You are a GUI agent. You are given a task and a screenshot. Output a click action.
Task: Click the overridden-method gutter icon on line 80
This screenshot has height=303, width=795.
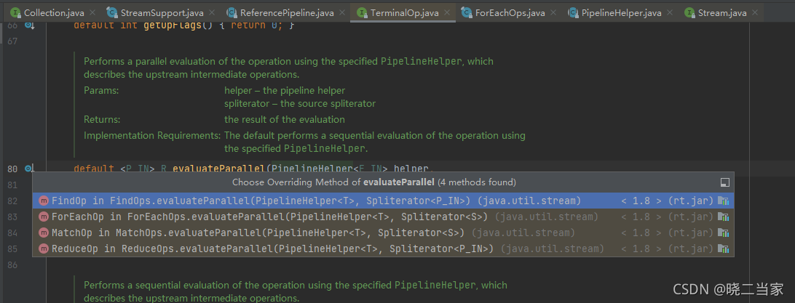click(x=29, y=169)
